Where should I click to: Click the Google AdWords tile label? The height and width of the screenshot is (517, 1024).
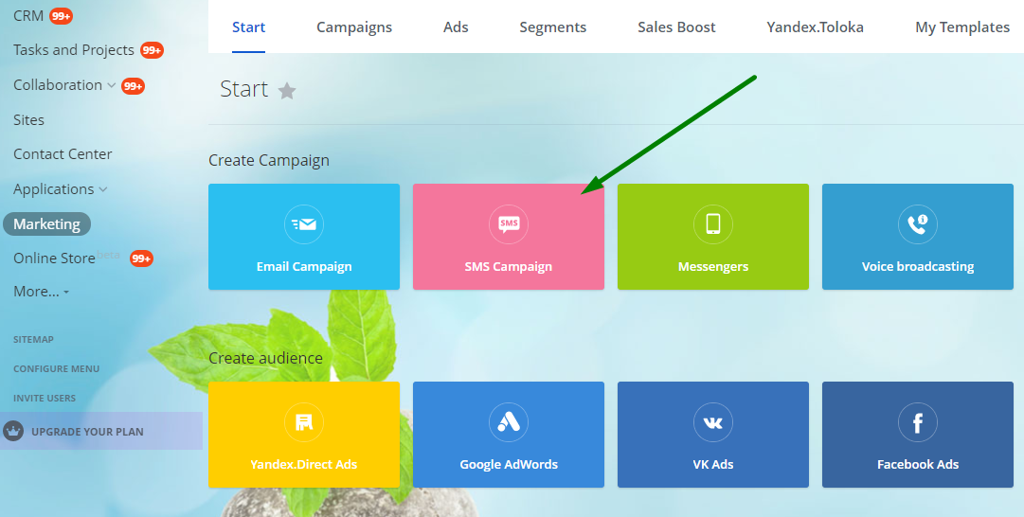click(x=509, y=465)
